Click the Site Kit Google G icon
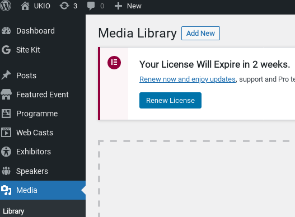295x217 pixels. (6, 50)
